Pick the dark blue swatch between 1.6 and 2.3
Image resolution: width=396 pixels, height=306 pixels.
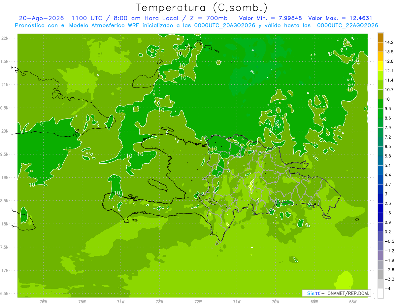pos(380,208)
